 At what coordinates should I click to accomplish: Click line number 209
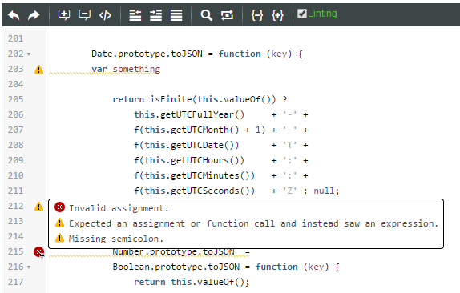click(15, 160)
